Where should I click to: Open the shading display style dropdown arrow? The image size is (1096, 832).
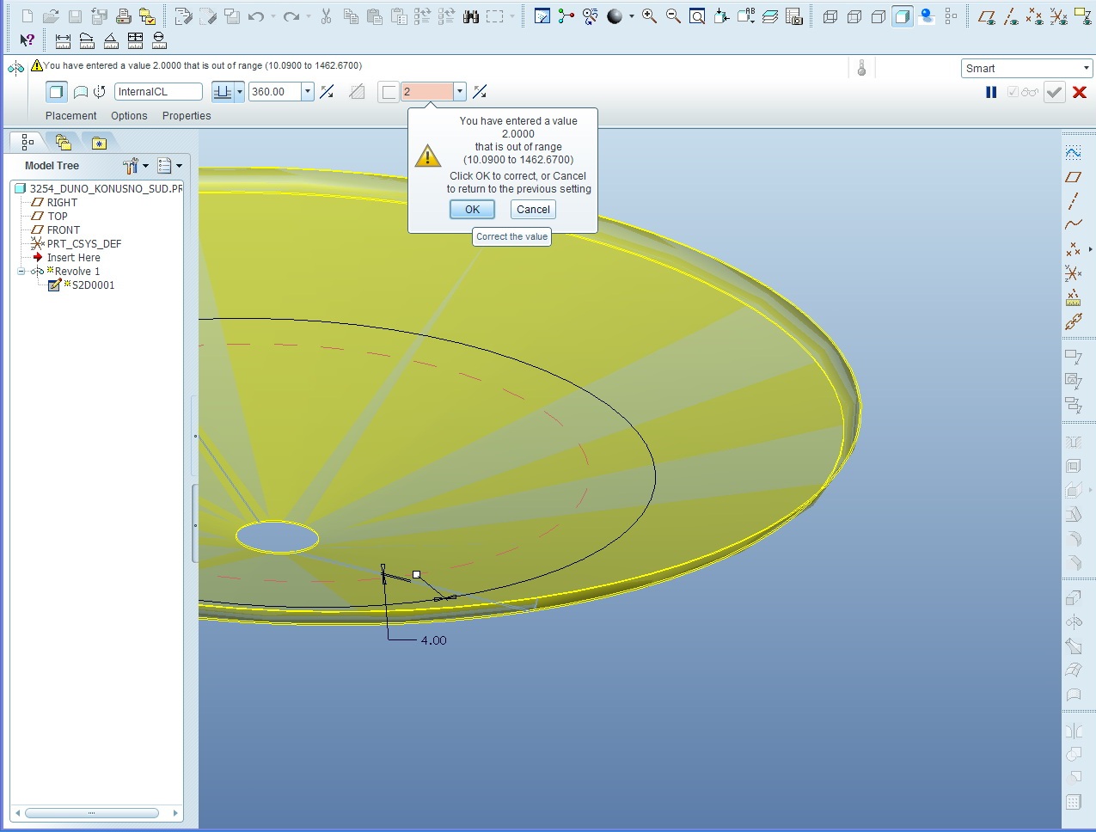click(632, 16)
